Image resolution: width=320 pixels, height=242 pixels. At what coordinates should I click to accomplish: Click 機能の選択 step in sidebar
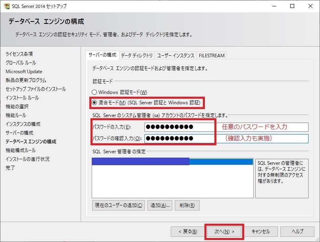[x=17, y=106]
